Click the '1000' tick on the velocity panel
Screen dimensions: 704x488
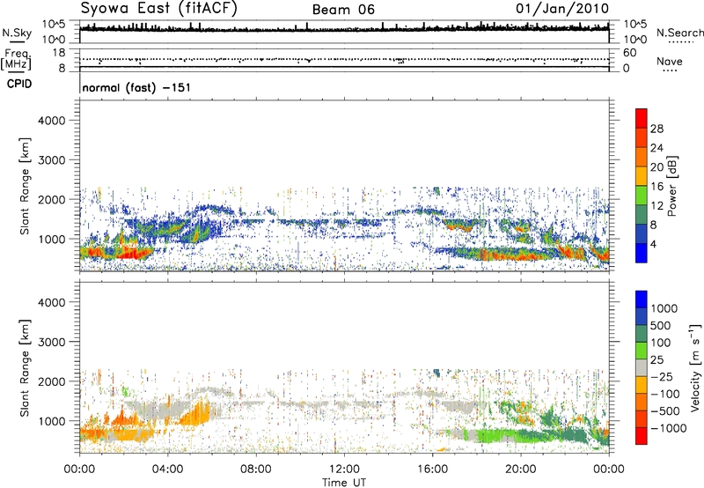(x=52, y=421)
